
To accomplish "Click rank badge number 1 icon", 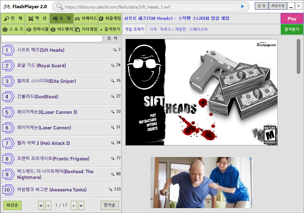I will (8, 50).
